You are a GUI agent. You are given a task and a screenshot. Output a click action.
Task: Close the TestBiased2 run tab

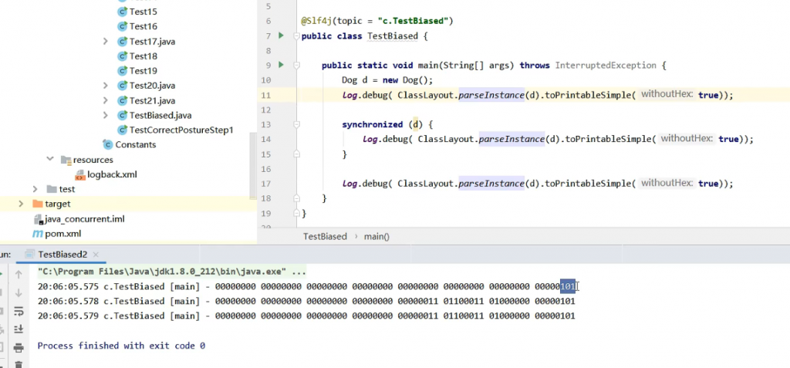click(x=96, y=254)
